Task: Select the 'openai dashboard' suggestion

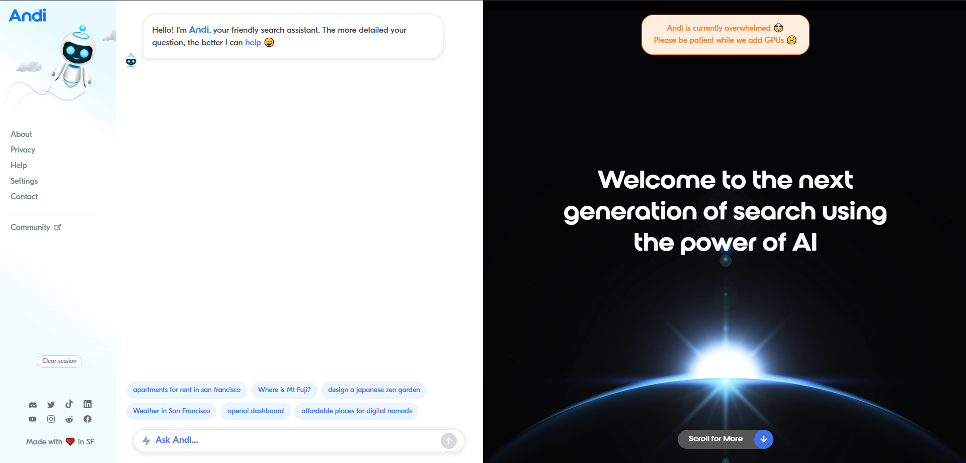Action: (256, 411)
